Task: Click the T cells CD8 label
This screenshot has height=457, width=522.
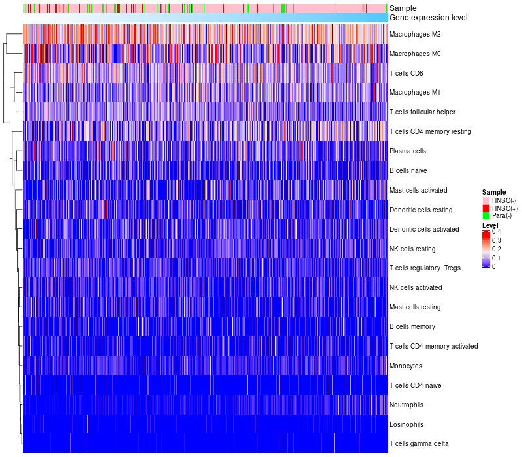Action: tap(405, 73)
